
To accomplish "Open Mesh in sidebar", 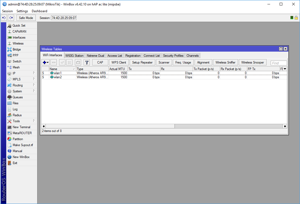I will (x=22, y=67).
